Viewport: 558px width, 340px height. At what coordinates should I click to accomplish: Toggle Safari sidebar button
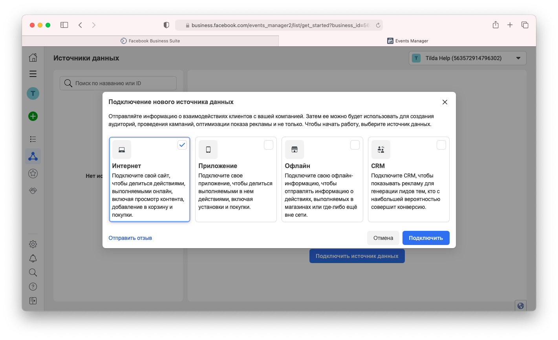(x=64, y=25)
